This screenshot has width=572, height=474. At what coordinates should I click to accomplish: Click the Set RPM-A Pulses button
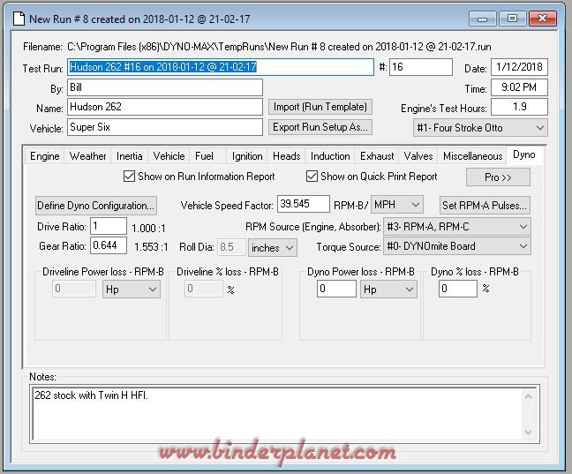485,206
